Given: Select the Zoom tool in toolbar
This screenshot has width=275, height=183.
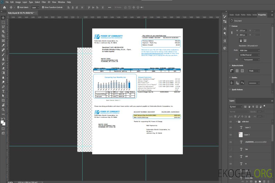Looking at the screenshot, I should coord(3,110).
